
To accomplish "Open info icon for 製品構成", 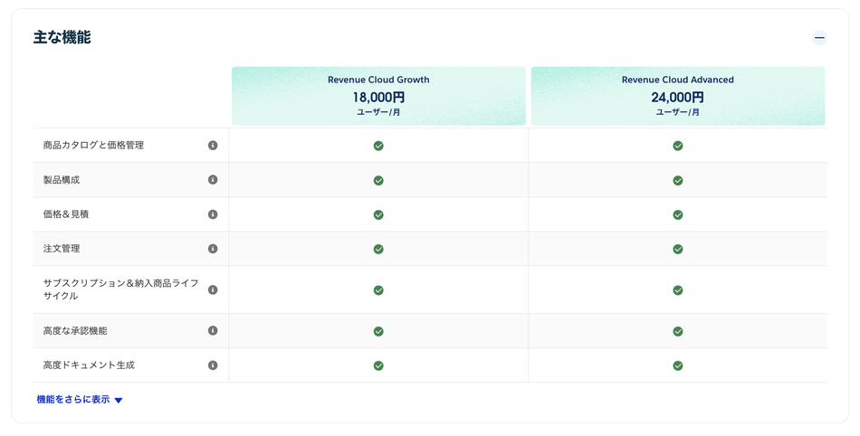I will [213, 180].
